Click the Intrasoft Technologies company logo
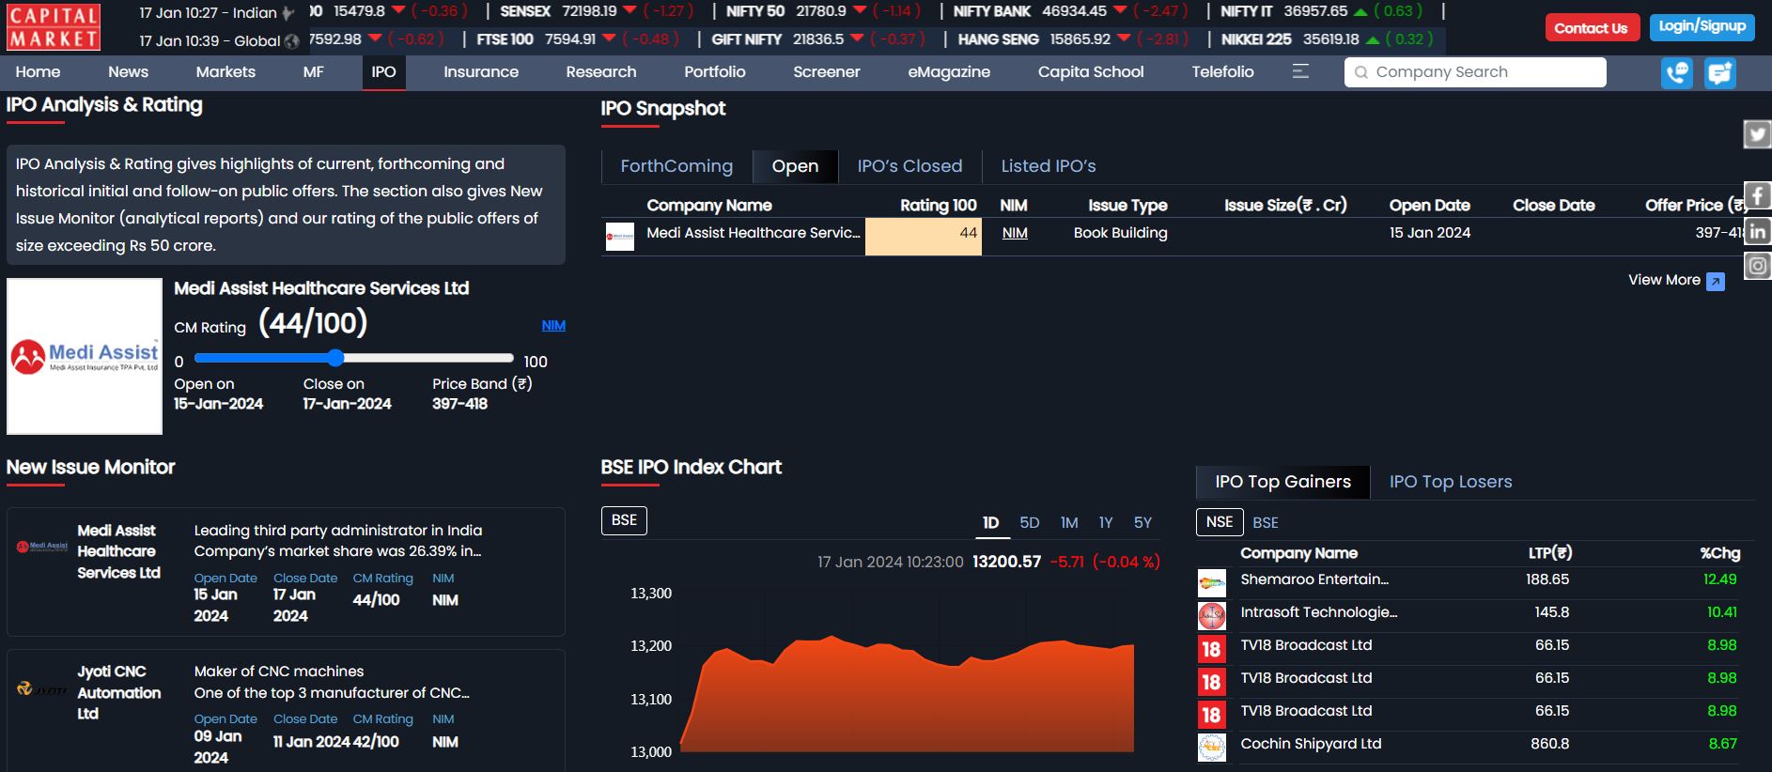 point(1212,616)
